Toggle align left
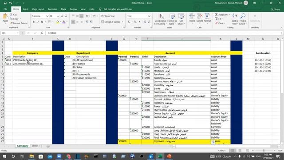Viewport: 284px width, 160px height. pos(73,22)
